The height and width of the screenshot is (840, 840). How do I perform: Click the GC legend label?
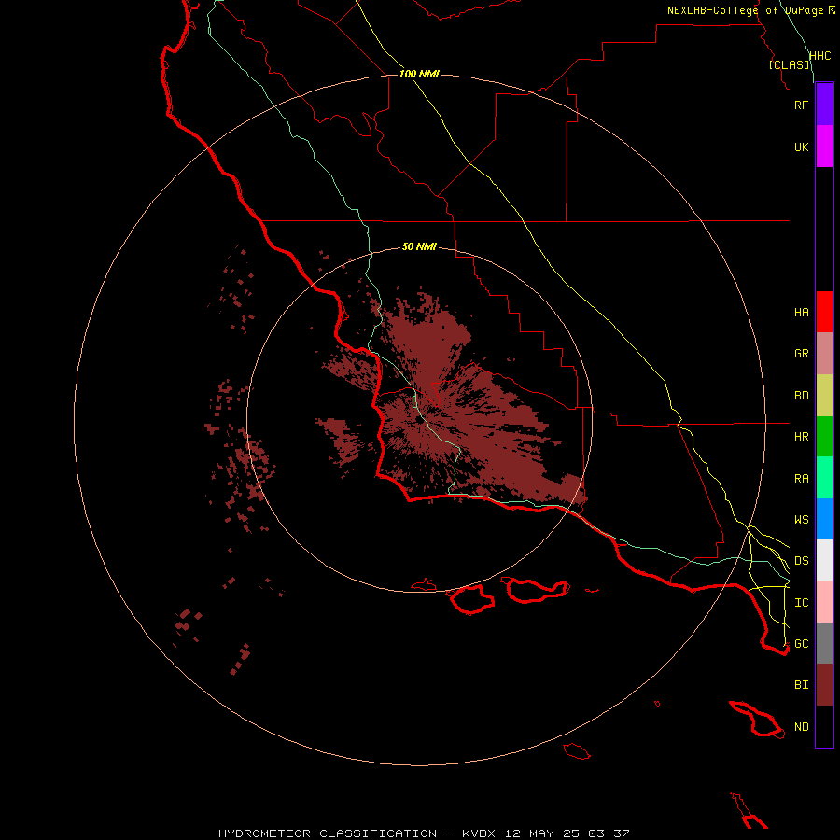(801, 643)
